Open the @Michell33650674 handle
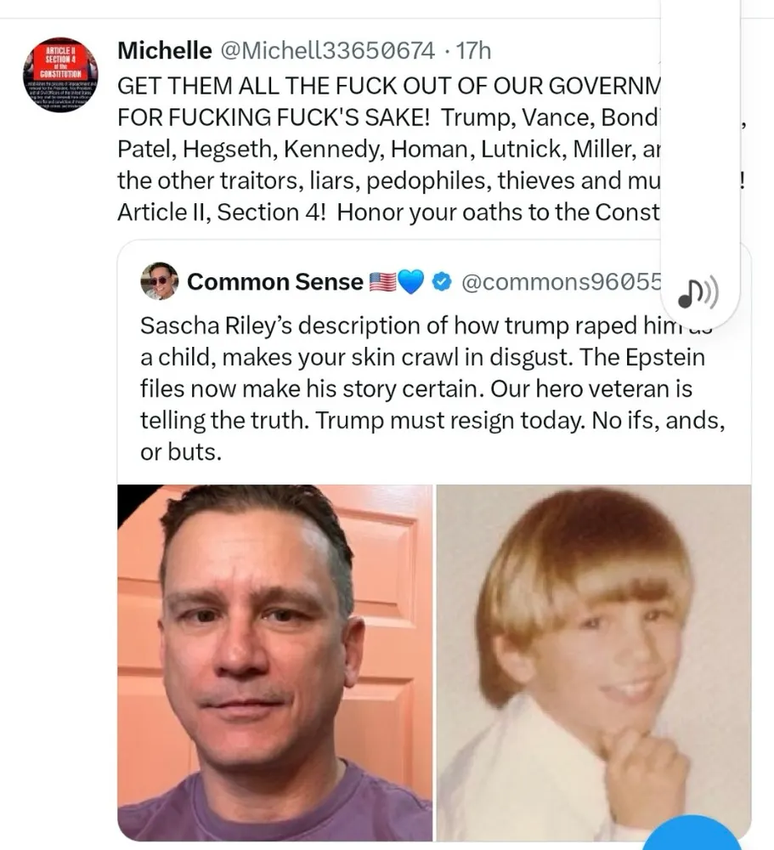The image size is (774, 850). click(327, 51)
